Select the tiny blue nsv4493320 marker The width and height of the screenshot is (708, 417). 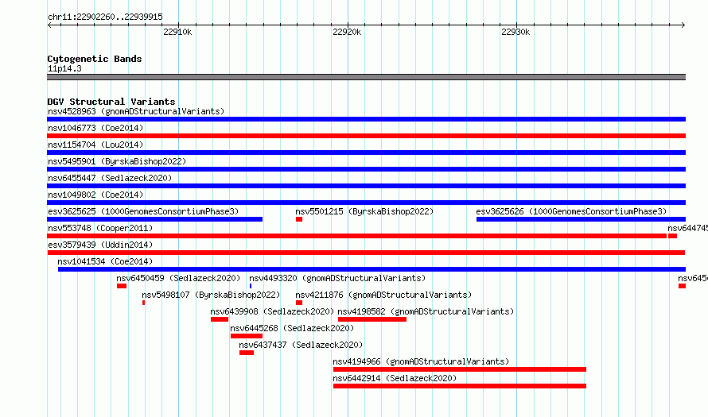coord(251,286)
